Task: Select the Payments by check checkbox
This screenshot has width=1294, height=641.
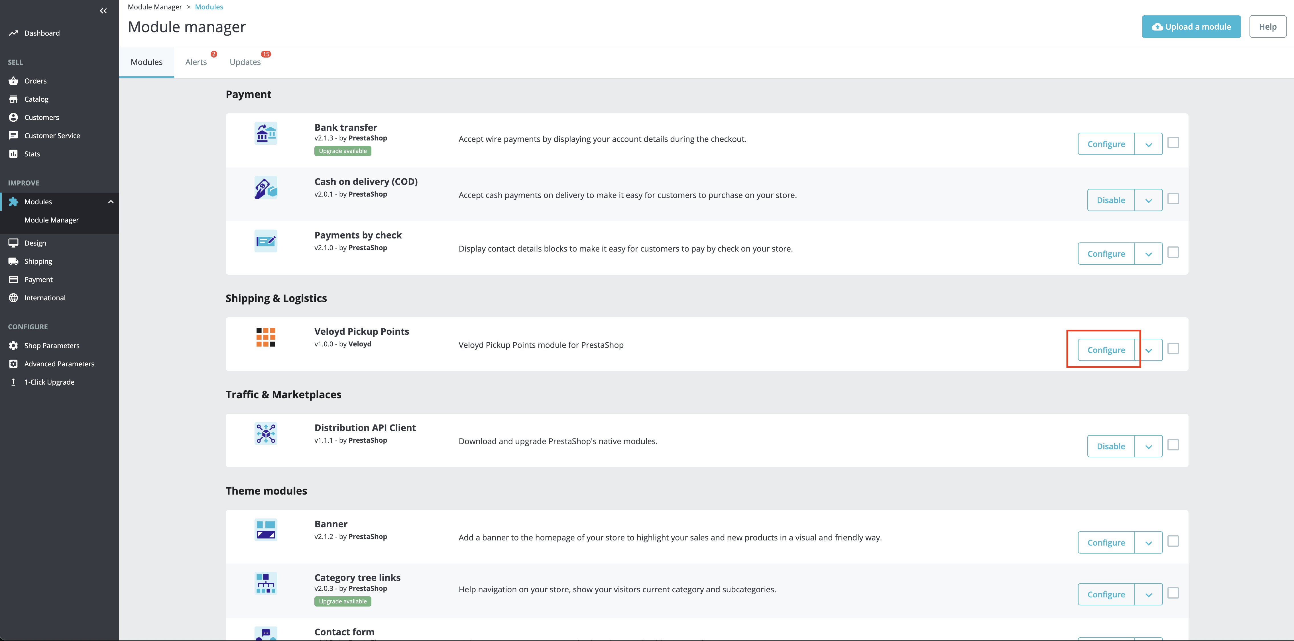Action: pyautogui.click(x=1173, y=252)
